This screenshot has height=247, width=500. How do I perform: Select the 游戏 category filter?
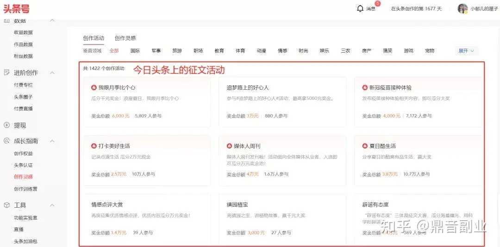coord(408,51)
